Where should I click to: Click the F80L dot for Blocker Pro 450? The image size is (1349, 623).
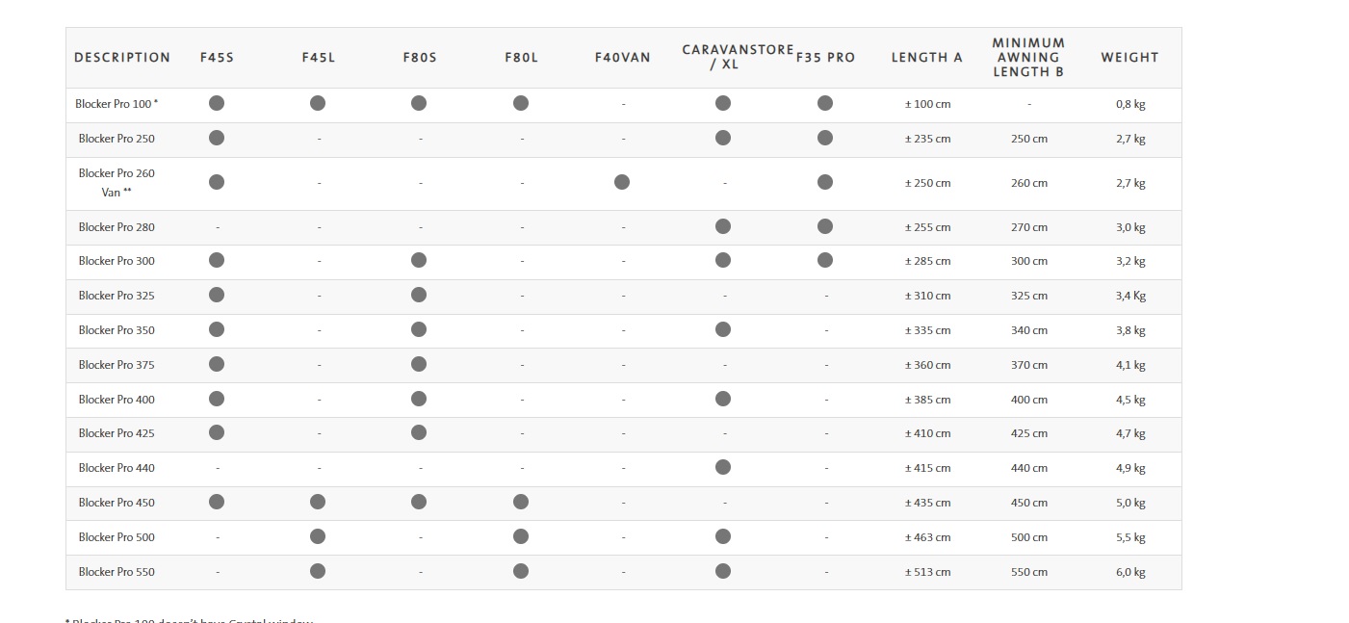click(x=521, y=502)
